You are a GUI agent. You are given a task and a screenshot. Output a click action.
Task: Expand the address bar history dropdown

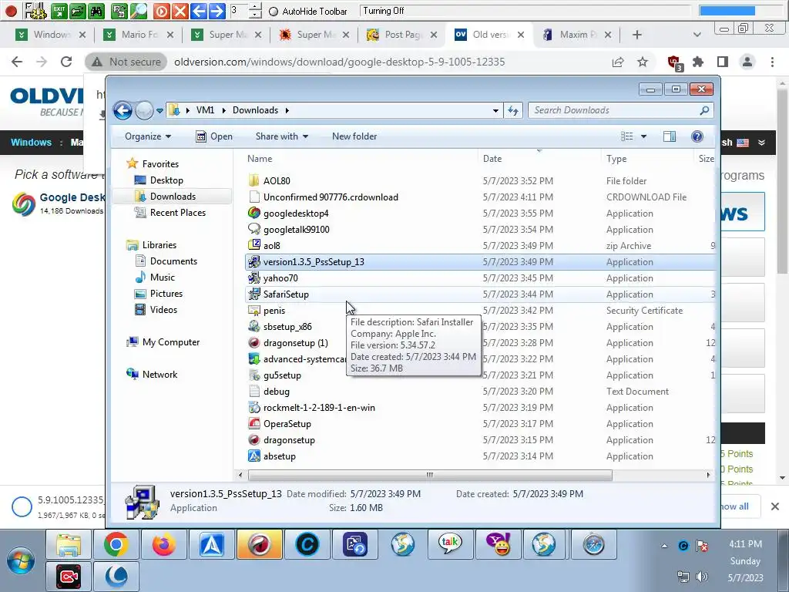pos(495,110)
